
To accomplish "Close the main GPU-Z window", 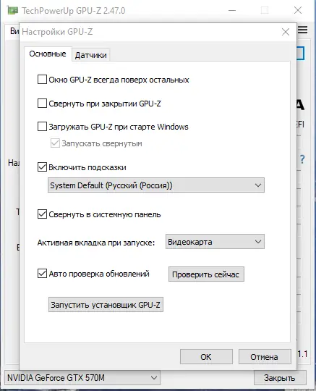I will point(298,10).
